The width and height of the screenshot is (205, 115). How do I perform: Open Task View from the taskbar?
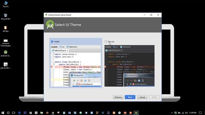13,113
